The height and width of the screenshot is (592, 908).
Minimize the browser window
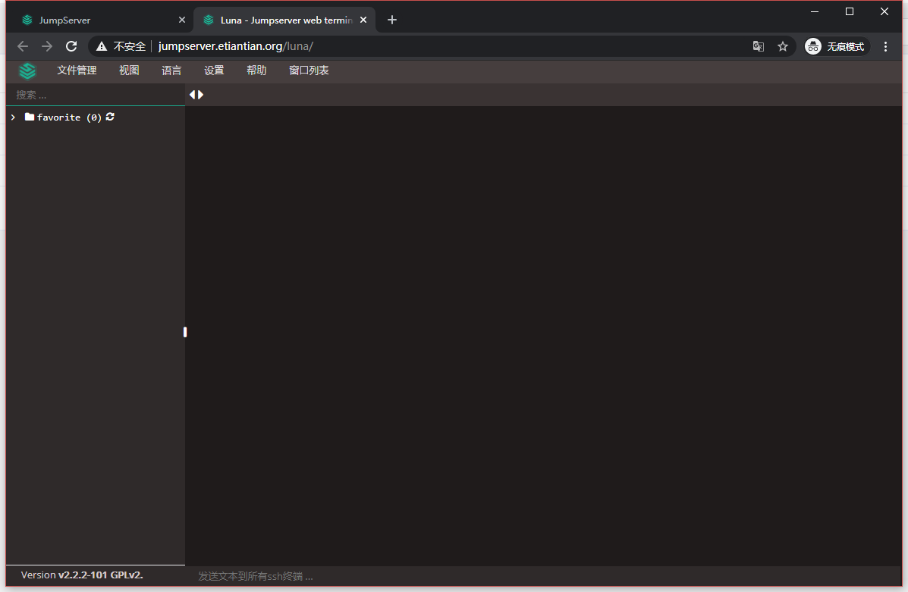coord(815,11)
